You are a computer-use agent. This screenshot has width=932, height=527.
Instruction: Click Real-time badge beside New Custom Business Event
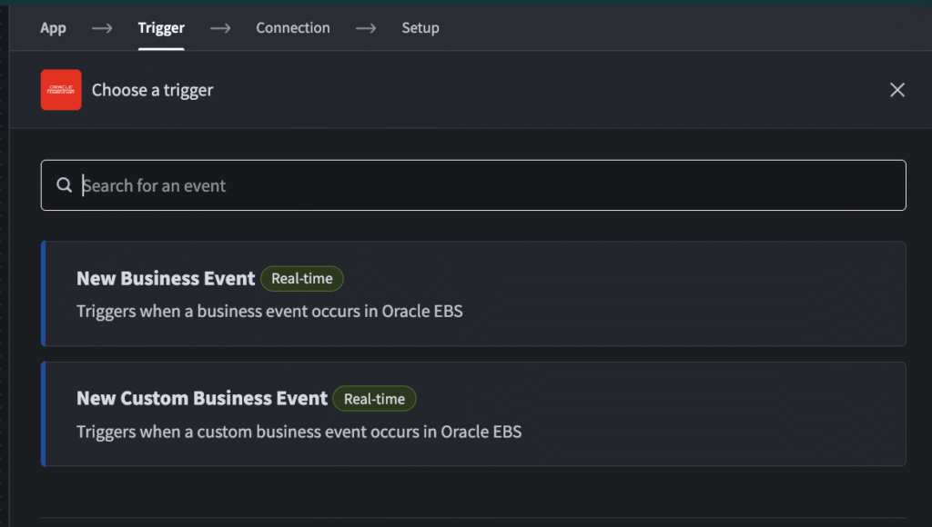(x=374, y=399)
